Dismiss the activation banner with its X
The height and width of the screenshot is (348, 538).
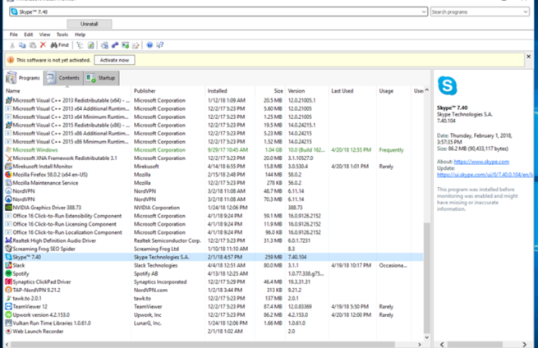(529, 57)
